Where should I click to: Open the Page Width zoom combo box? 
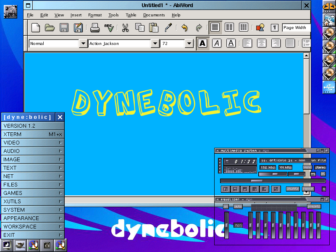point(296,28)
